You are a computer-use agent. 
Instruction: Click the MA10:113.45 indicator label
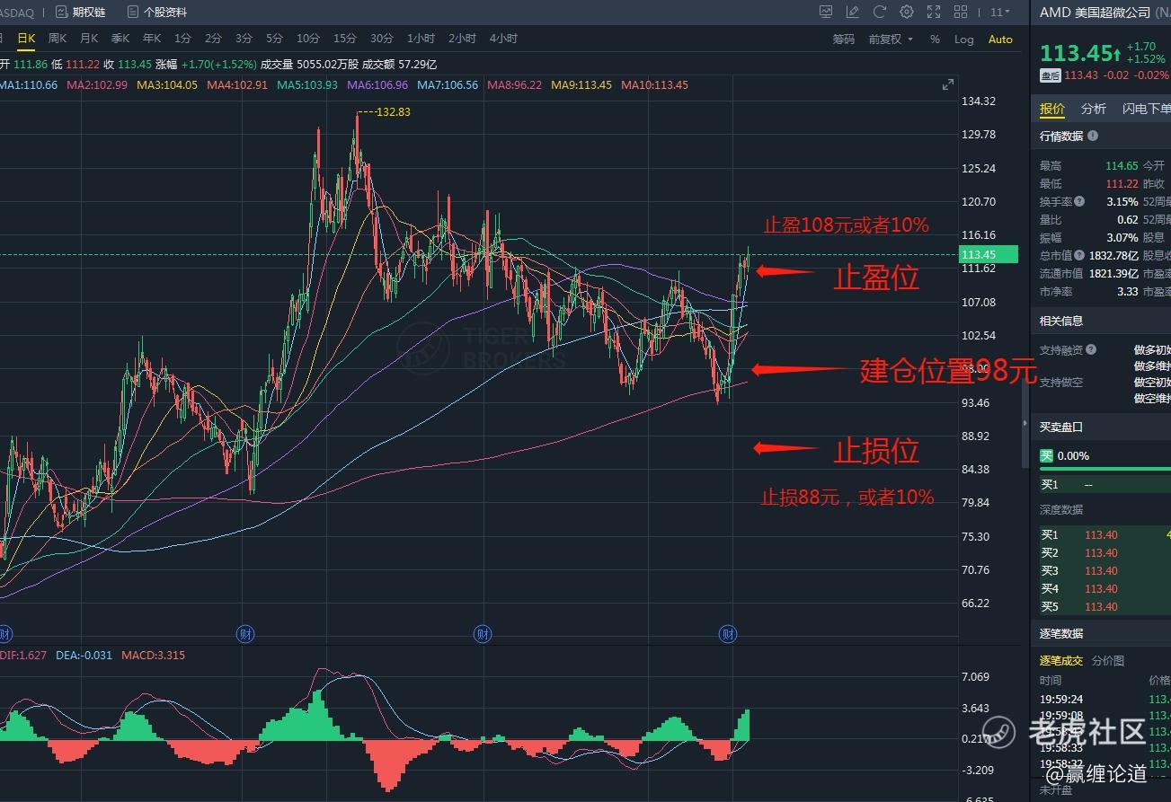click(654, 85)
